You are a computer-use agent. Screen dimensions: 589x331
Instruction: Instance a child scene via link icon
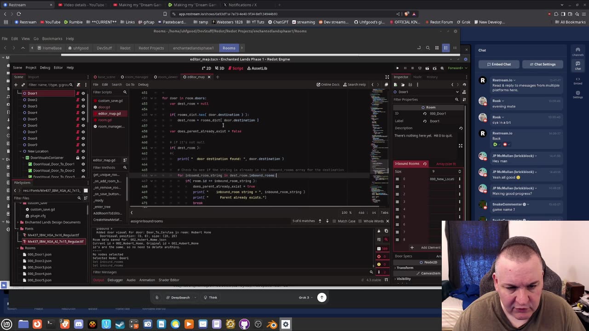point(23,85)
